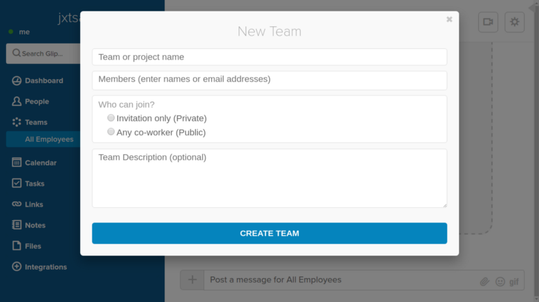Click the paperclip attachment icon
The image size is (539, 302).
click(484, 281)
